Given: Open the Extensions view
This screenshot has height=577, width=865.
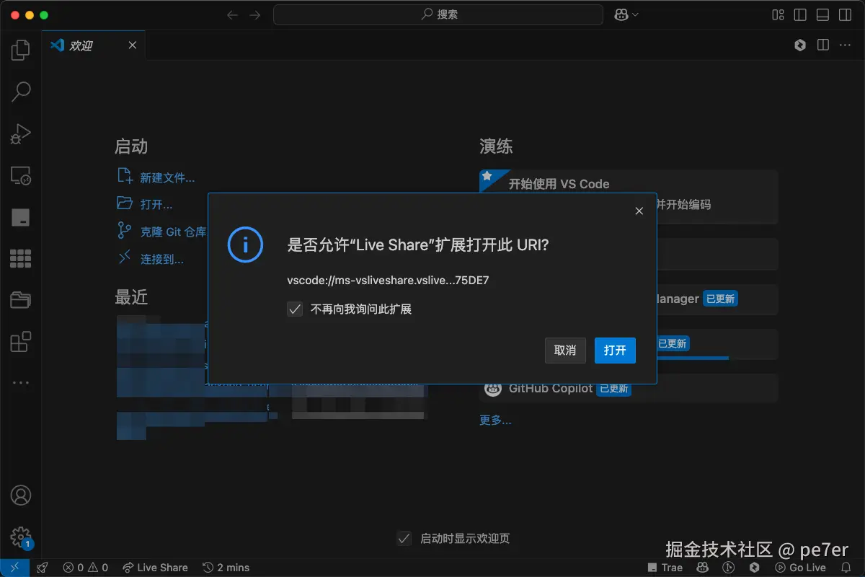Looking at the screenshot, I should 21,341.
